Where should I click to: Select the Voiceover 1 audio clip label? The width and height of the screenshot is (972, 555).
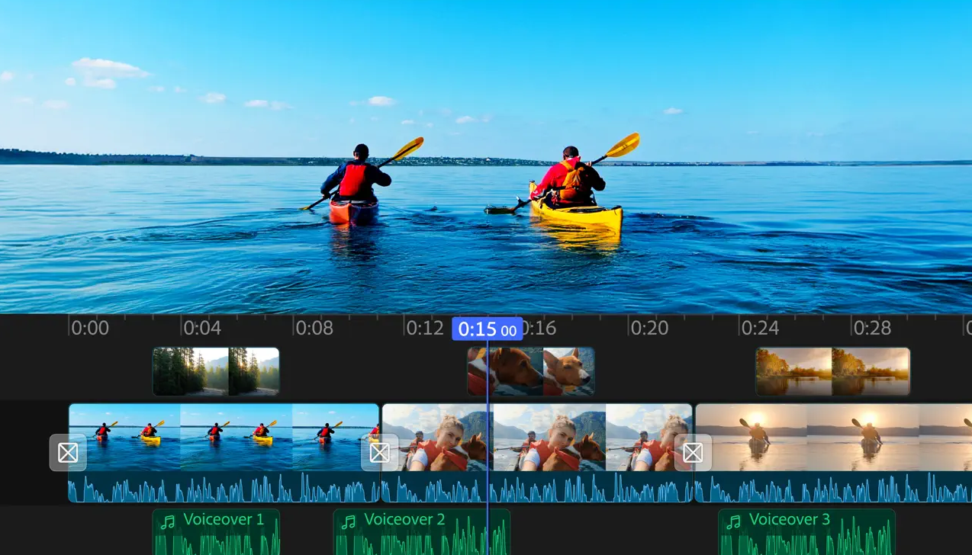pyautogui.click(x=224, y=520)
